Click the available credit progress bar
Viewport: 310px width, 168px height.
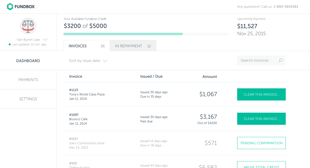[146, 34]
